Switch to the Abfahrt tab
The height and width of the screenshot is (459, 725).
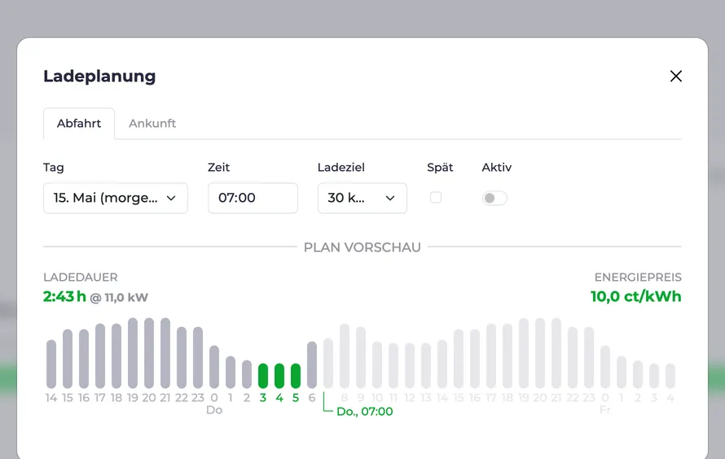tap(79, 123)
